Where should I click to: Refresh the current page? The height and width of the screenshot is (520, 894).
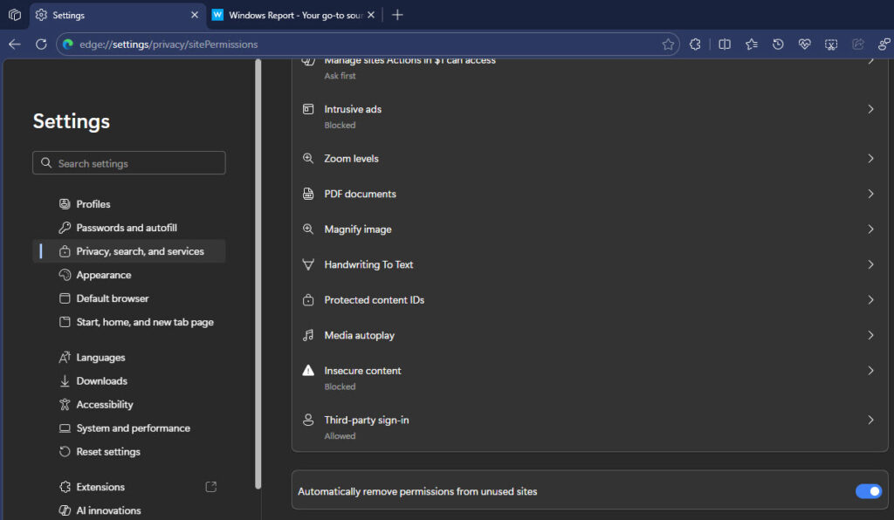(41, 44)
